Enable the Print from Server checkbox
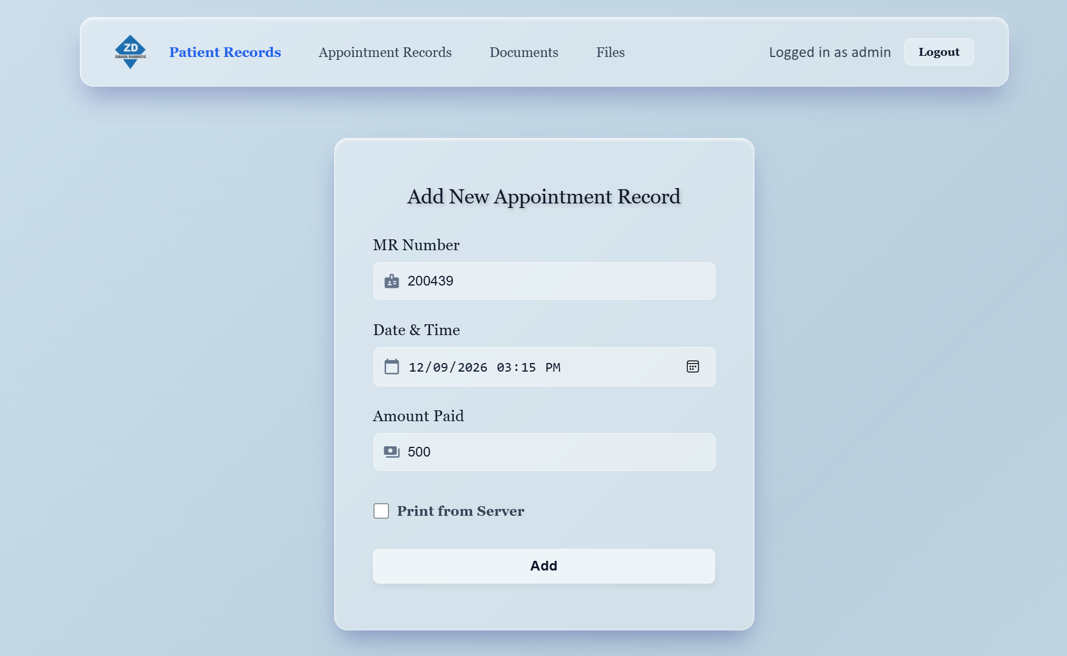1067x656 pixels. pos(382,511)
